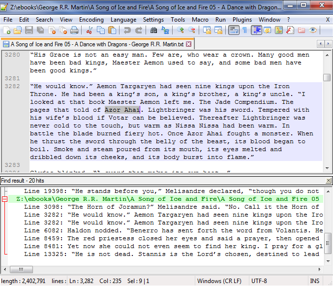Click the editor scrollbar up arrow

point(327,55)
